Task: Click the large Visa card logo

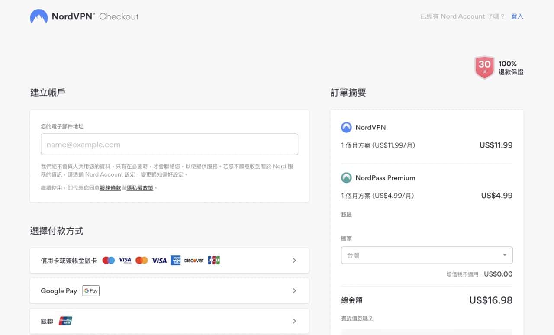Action: [x=159, y=261]
